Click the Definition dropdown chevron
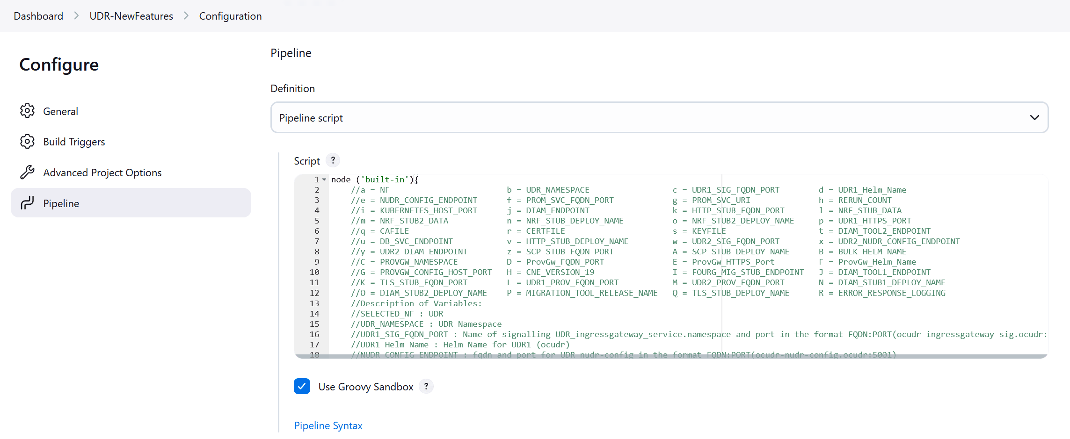Image resolution: width=1070 pixels, height=439 pixels. pos(1034,117)
